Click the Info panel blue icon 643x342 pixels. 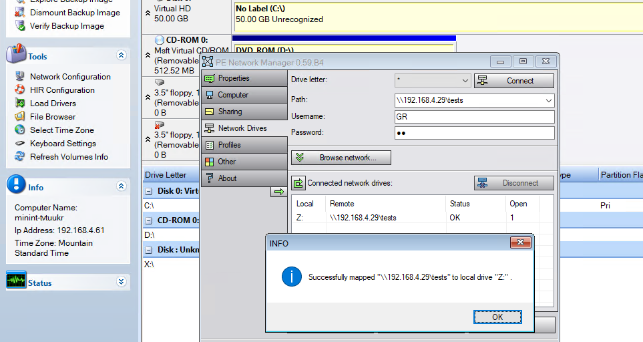point(16,184)
